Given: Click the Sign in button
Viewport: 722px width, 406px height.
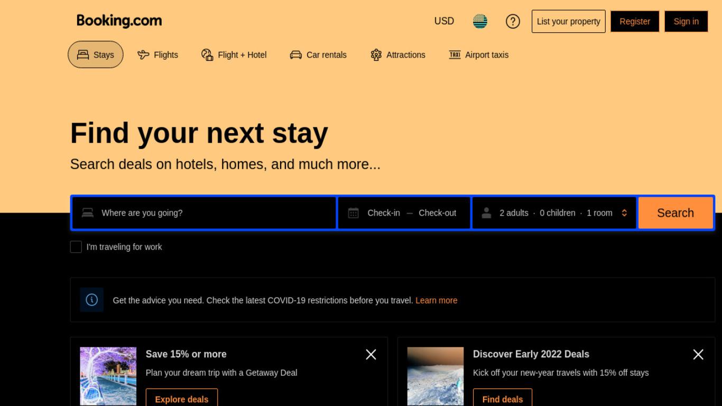Looking at the screenshot, I should [x=686, y=21].
